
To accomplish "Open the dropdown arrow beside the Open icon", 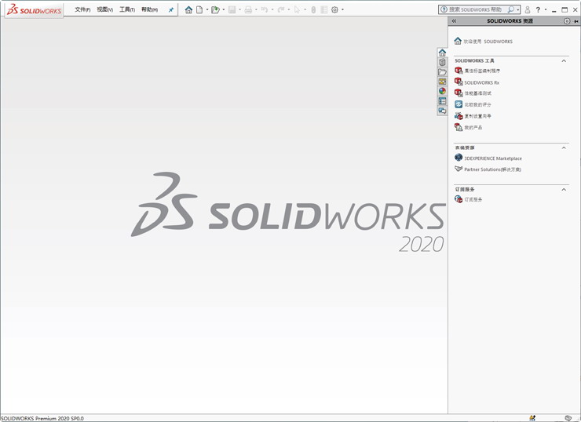I will tap(224, 10).
